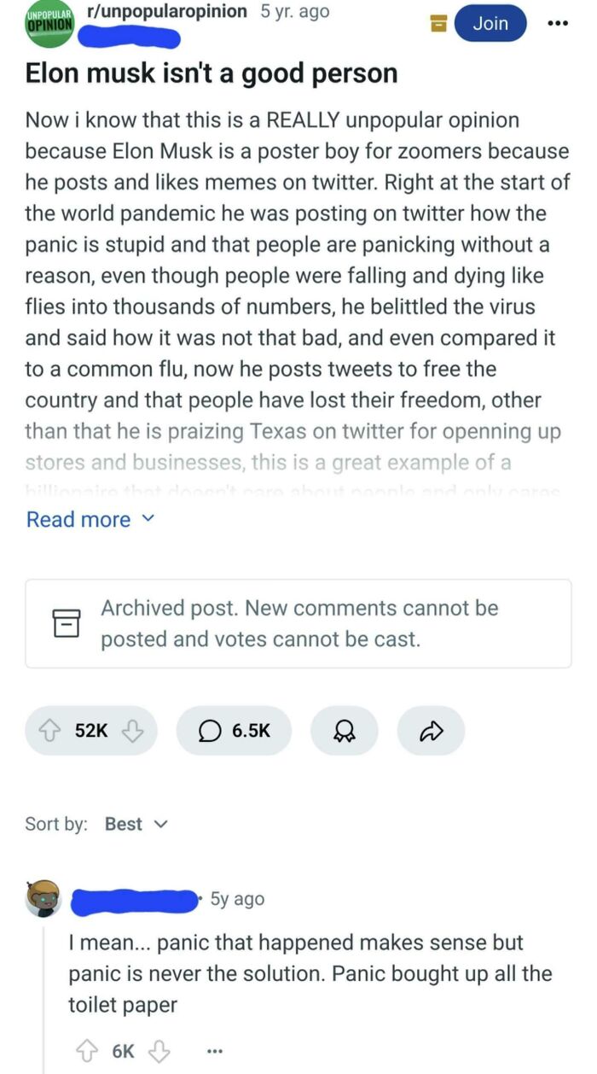Expand the post with Read more
This screenshot has height=1074, width=597.
pos(79,519)
